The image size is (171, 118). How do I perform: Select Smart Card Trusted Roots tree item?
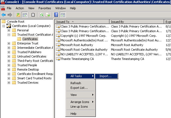tap(34, 78)
